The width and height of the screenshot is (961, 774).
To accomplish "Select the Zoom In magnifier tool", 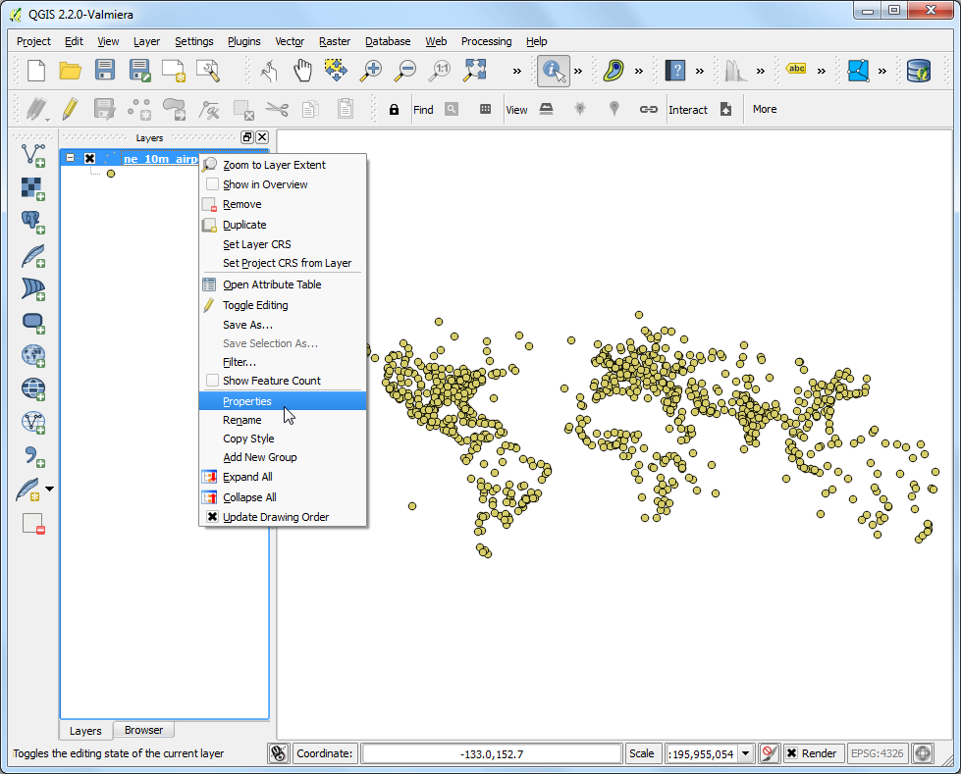I will pyautogui.click(x=371, y=71).
